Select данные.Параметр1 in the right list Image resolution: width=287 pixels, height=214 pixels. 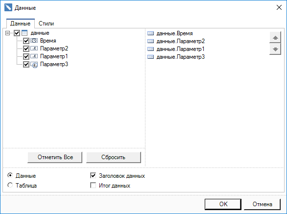tap(176, 49)
